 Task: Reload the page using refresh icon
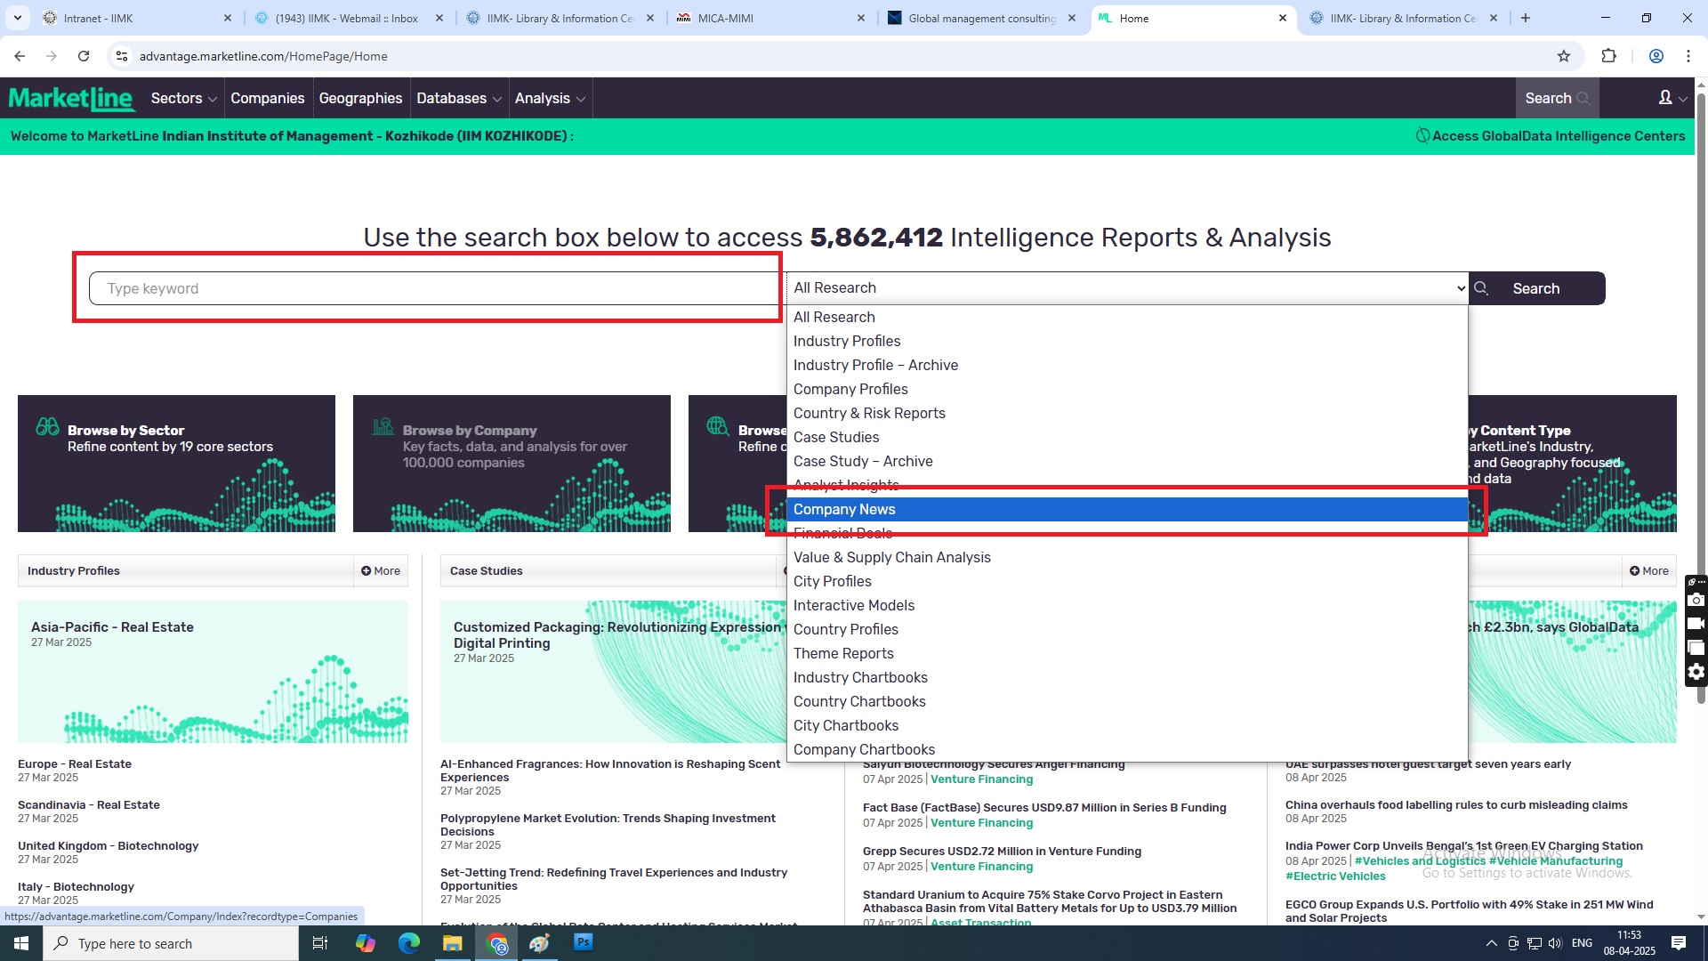84,56
